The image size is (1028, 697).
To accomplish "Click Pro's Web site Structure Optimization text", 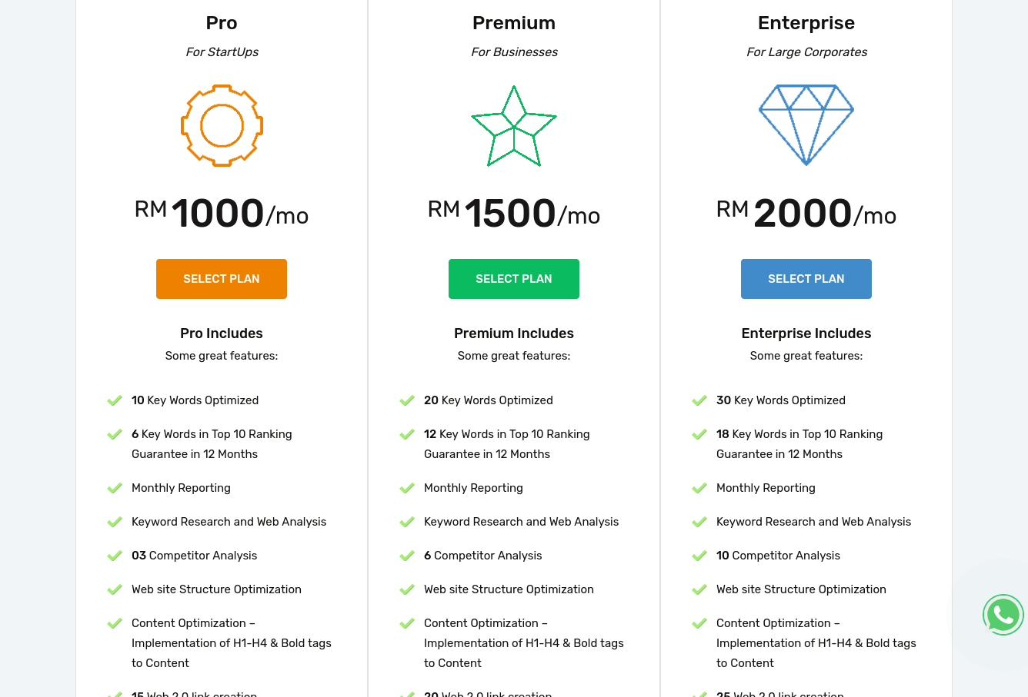I will pyautogui.click(x=216, y=589).
